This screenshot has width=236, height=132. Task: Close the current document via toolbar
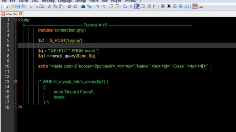(30, 7)
